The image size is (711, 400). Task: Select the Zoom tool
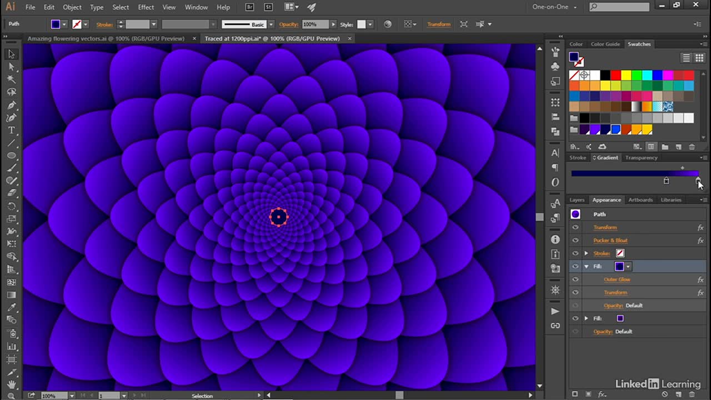[11, 396]
